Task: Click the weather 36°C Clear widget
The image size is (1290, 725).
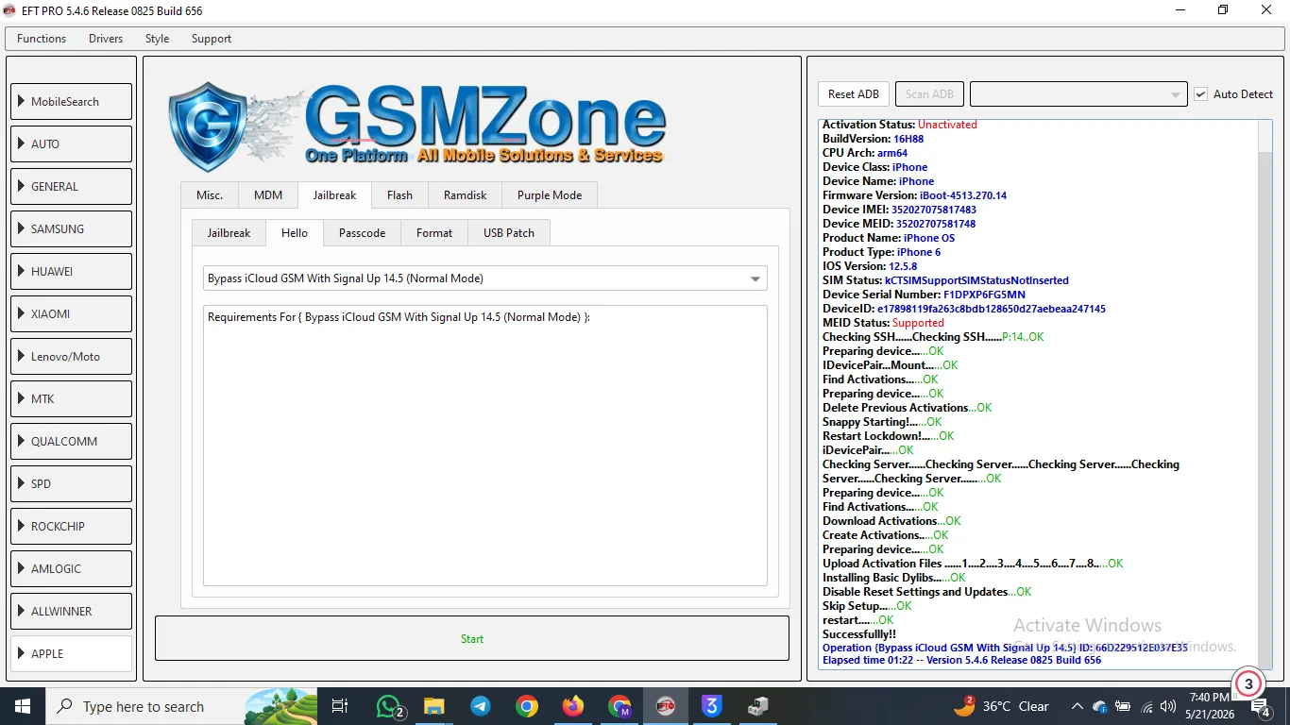Action: [1002, 706]
